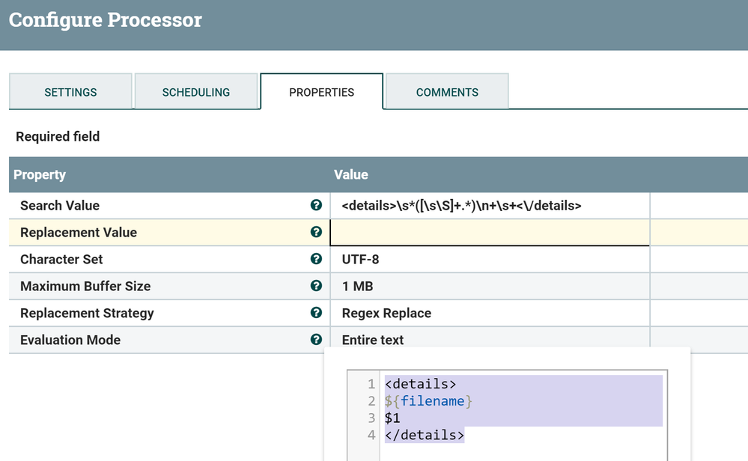Switch to the Settings tab
This screenshot has width=748, height=461.
point(70,92)
